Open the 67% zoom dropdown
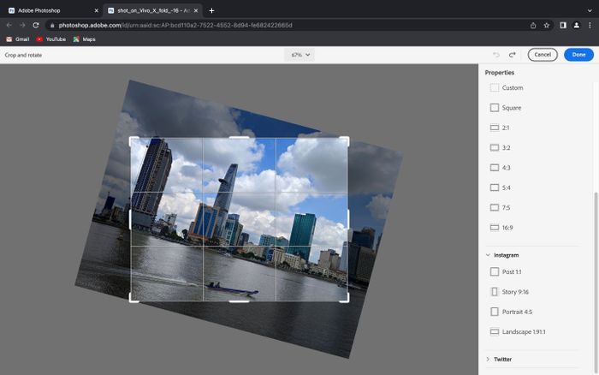This screenshot has width=599, height=375. [299, 55]
